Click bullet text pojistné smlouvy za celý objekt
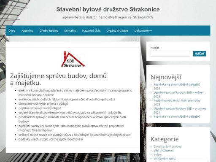This screenshot has height=162, width=216. (x=40, y=108)
